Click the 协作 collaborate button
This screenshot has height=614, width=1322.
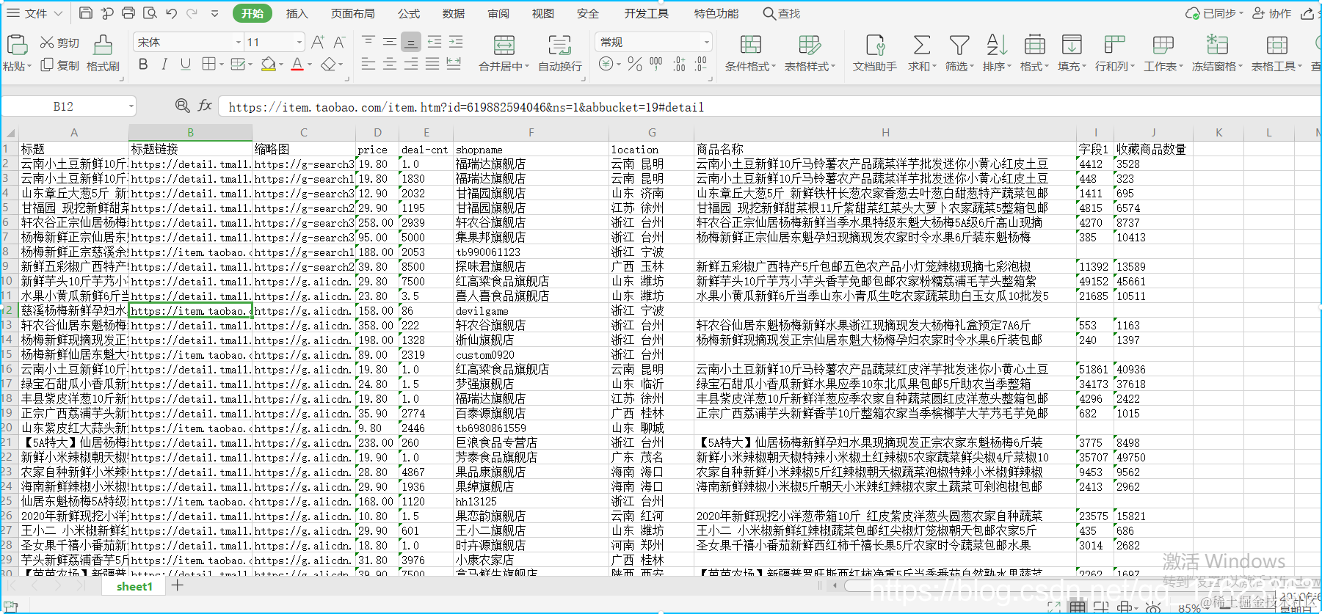(x=1272, y=13)
